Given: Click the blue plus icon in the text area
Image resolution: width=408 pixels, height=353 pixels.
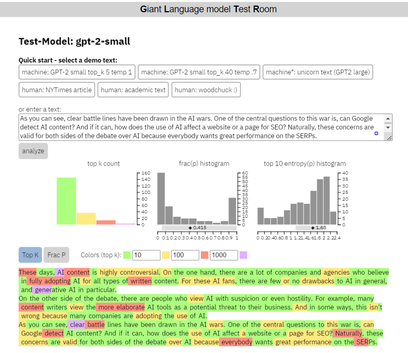Looking at the screenshot, I should point(376,134).
